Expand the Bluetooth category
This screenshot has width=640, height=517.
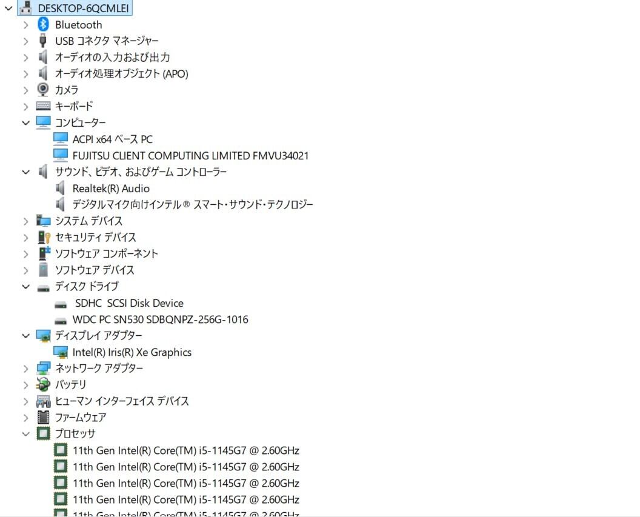(x=26, y=25)
